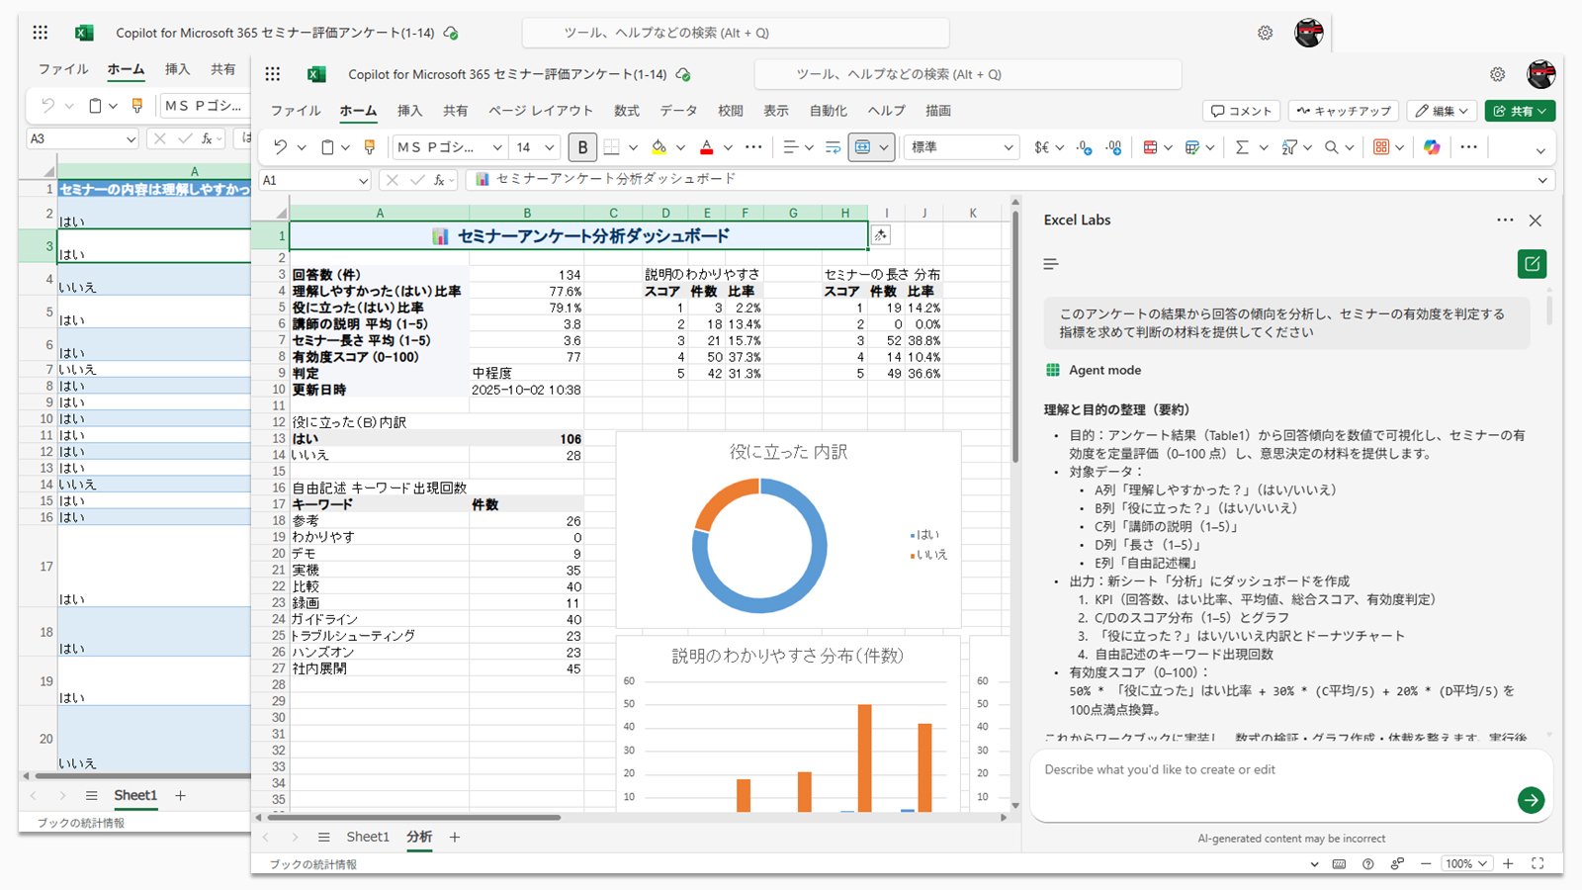Switch to the 描画 ribbon tab
This screenshot has height=890, width=1582.
(938, 111)
